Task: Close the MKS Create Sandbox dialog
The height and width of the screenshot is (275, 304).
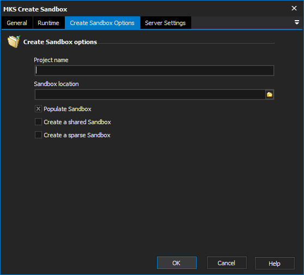Action: point(294,8)
